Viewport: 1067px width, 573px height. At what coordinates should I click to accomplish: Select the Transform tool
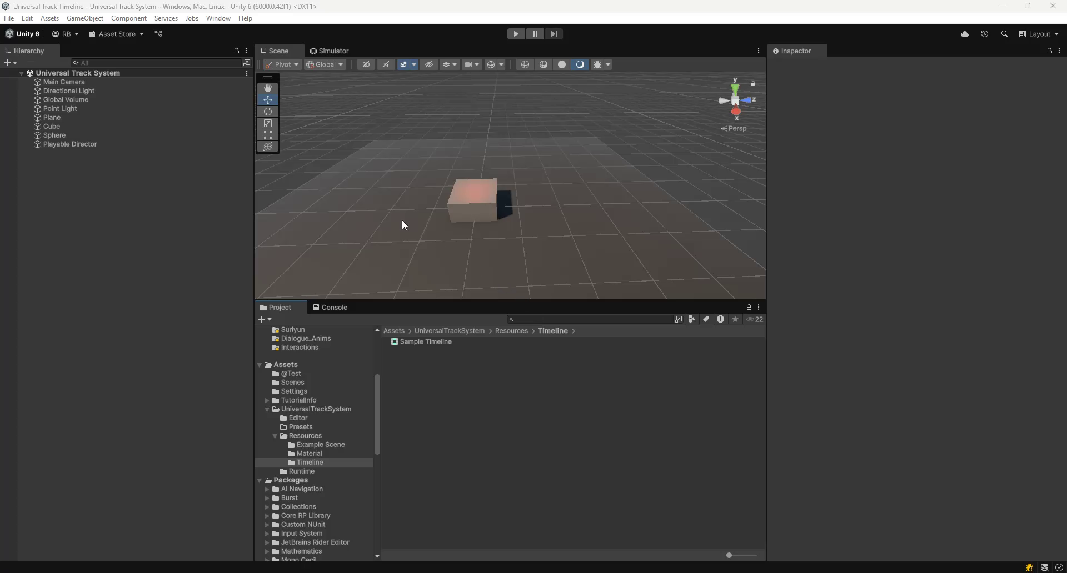(268, 147)
